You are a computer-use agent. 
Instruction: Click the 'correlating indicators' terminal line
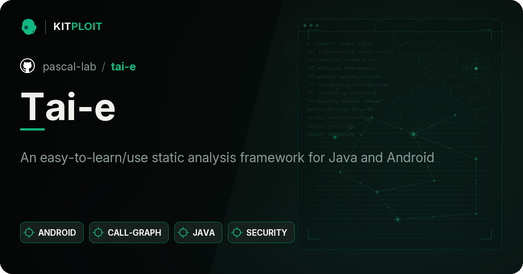[x=341, y=93]
